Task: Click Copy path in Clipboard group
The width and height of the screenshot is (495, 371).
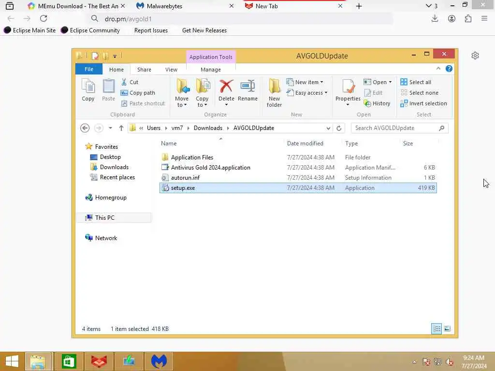Action: [138, 93]
